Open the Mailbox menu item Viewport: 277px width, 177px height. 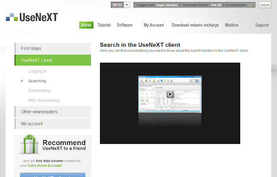click(x=232, y=25)
